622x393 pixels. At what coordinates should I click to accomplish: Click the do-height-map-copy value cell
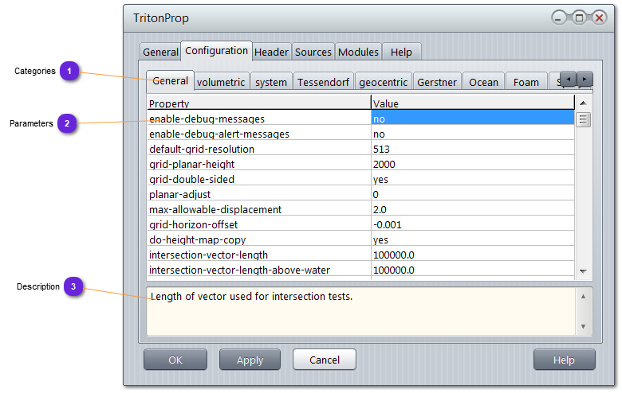coord(472,239)
